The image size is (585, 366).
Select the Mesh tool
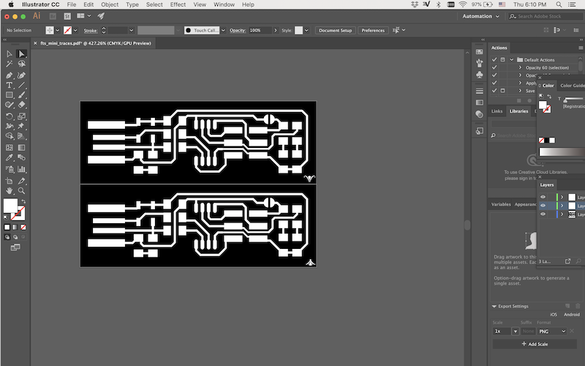click(x=10, y=148)
